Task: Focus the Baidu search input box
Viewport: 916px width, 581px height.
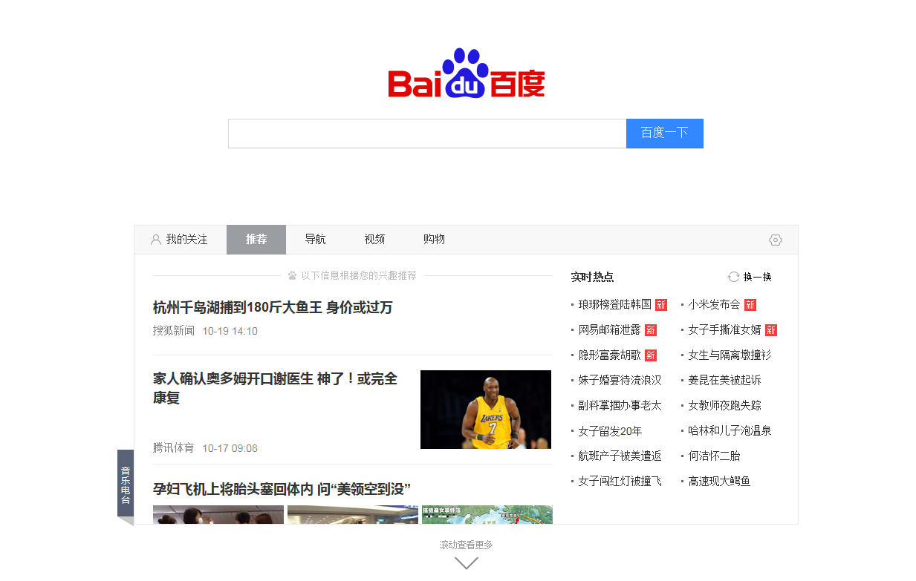Action: click(426, 134)
